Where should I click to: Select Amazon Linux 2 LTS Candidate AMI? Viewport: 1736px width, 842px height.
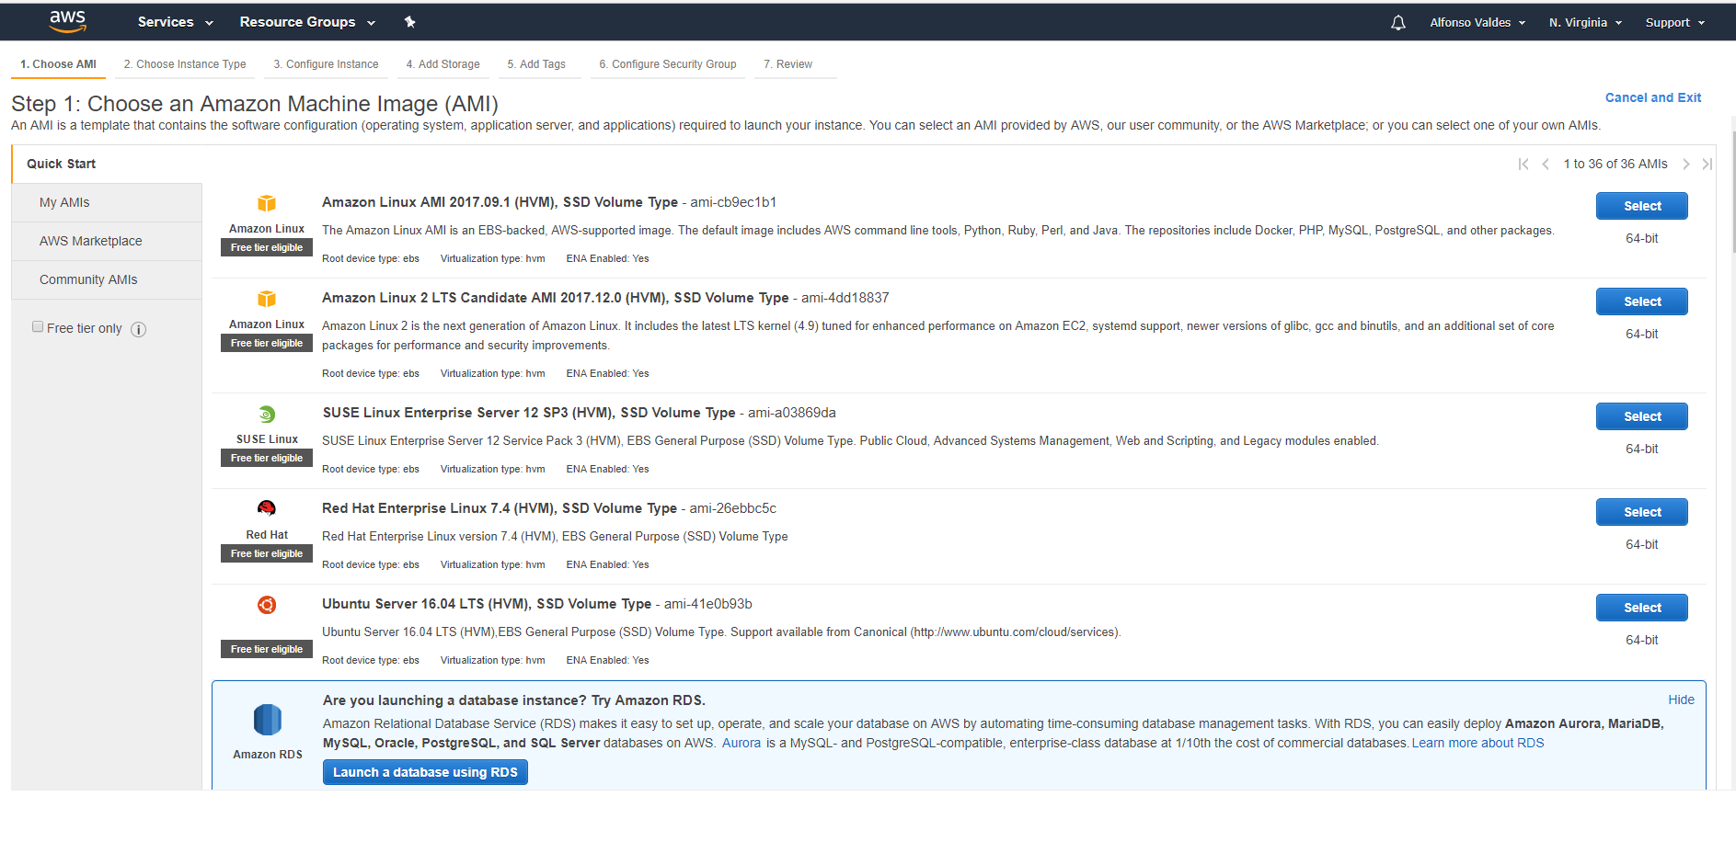tap(1641, 302)
